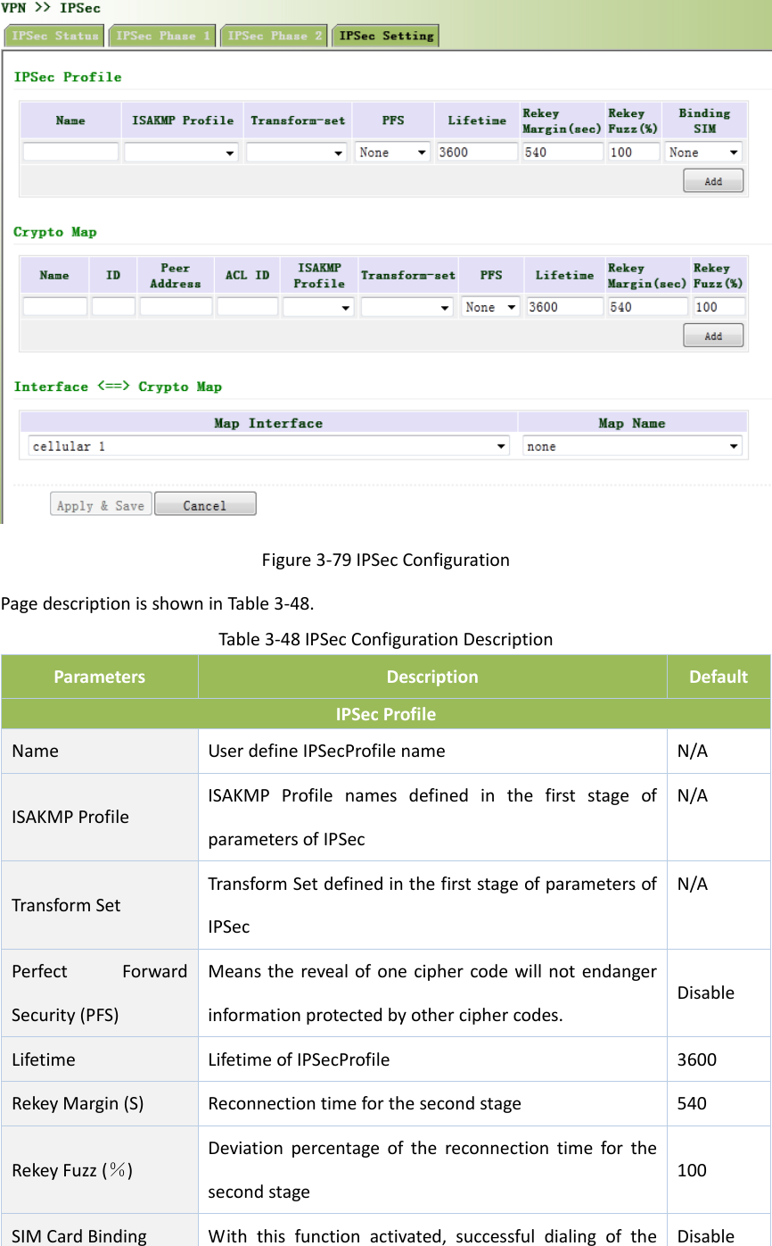The image size is (772, 1246).
Task: Select the IPSec Setting tab
Action: tap(385, 35)
